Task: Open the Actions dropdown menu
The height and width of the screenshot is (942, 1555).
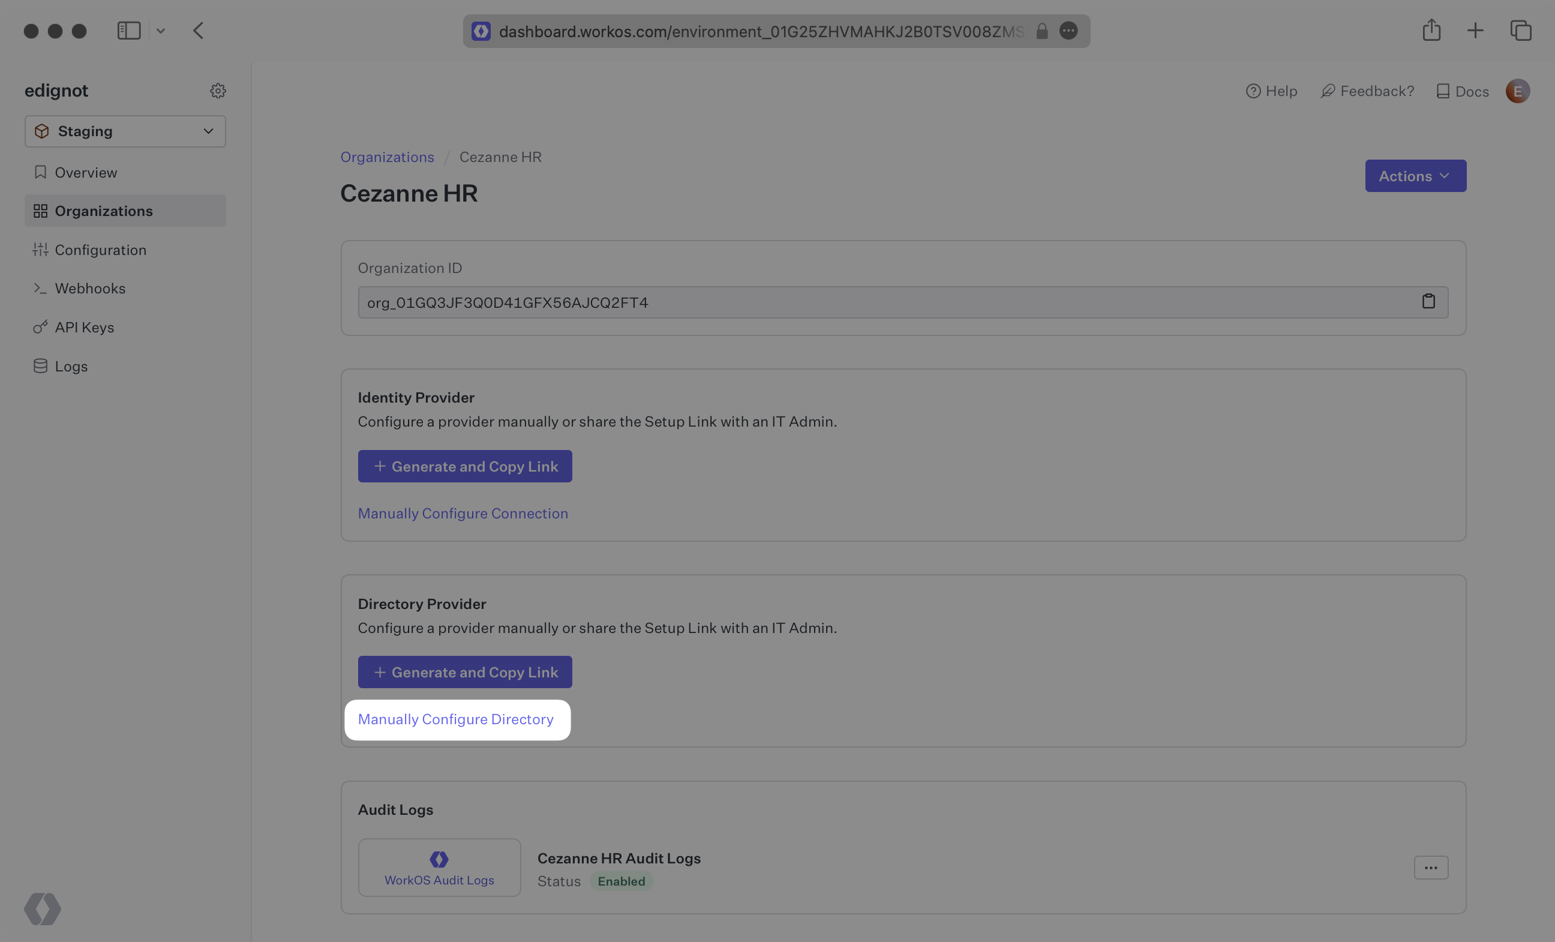Action: point(1415,176)
